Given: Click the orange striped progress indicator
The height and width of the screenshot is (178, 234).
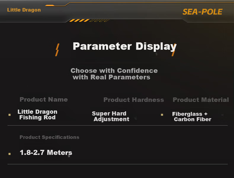Looking at the screenshot, I should pyautogui.click(x=89, y=20).
